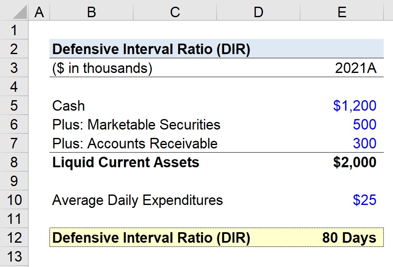Select row 6 header

(x=14, y=124)
